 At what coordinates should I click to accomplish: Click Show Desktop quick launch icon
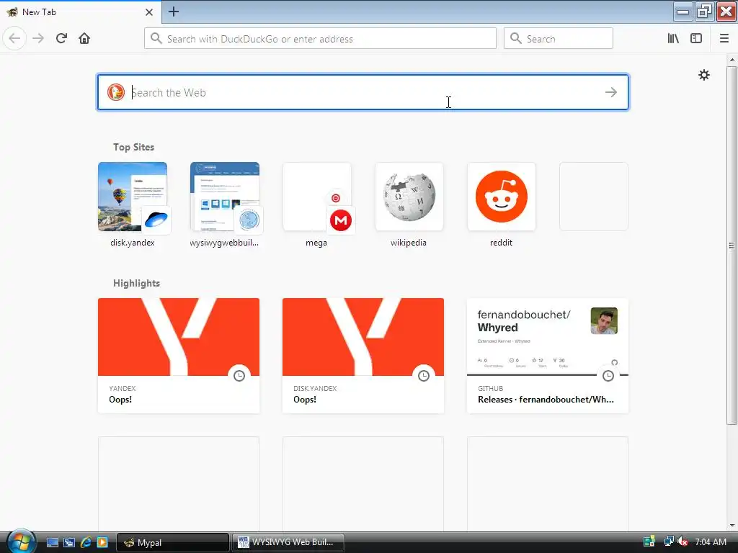coord(53,542)
